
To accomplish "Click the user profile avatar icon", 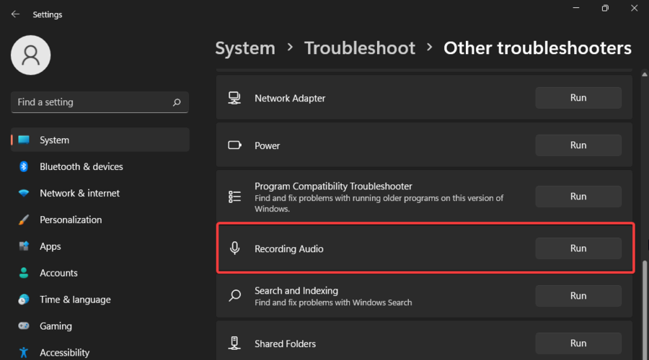I will [31, 55].
